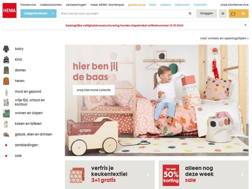Go to goede koop menu
Viewport: 252px width, 189px height.
137,5
